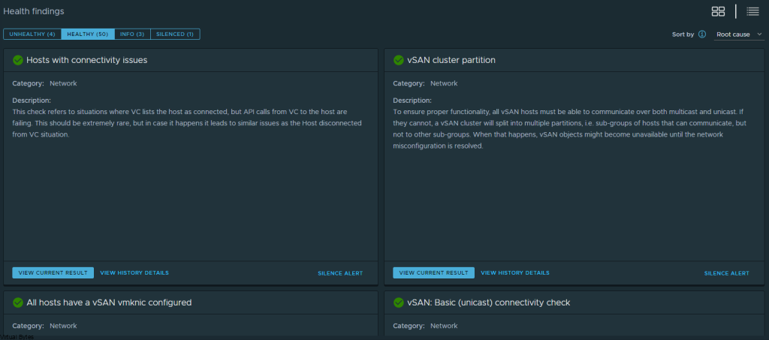Click green check on Basic unicast connectivity check
Screen dimensions: 769x340
(x=398, y=302)
